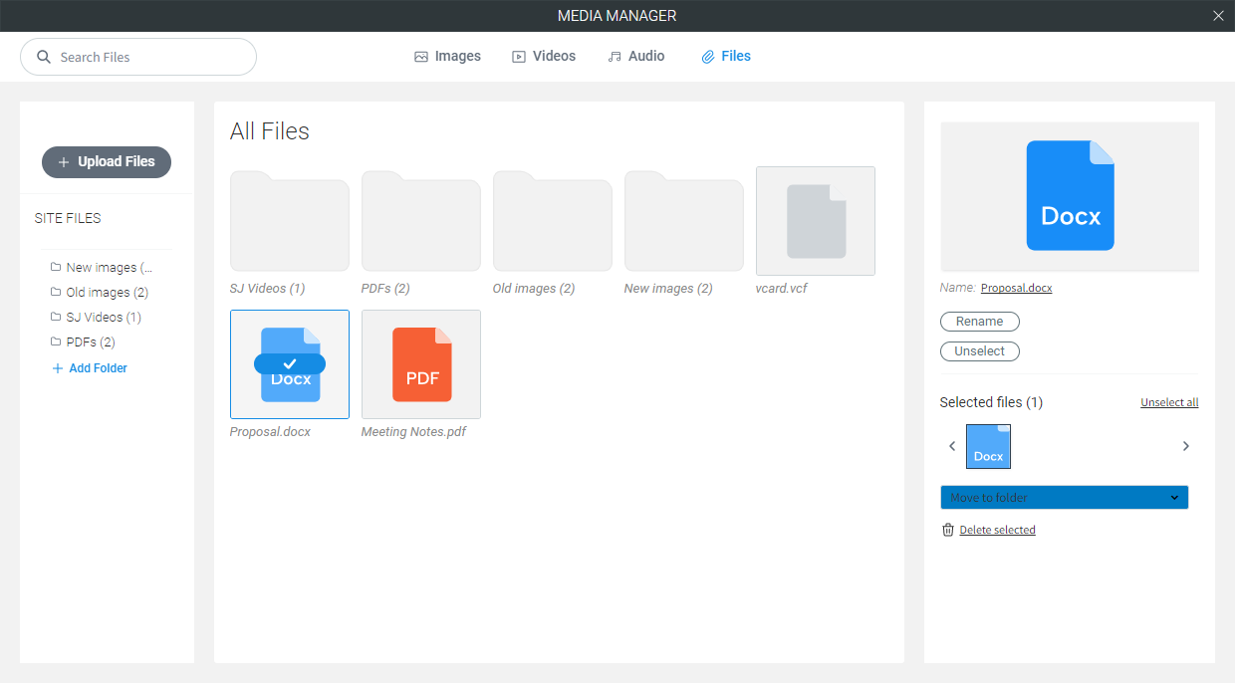The image size is (1235, 683).
Task: Open SJ Videos (1) in sidebar
Action: point(97,318)
